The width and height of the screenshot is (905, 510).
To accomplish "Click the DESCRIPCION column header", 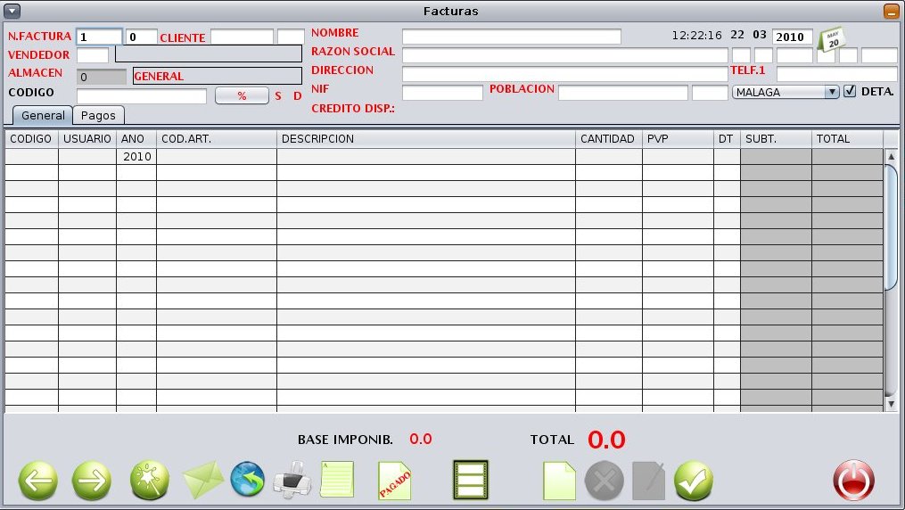I will (x=426, y=139).
